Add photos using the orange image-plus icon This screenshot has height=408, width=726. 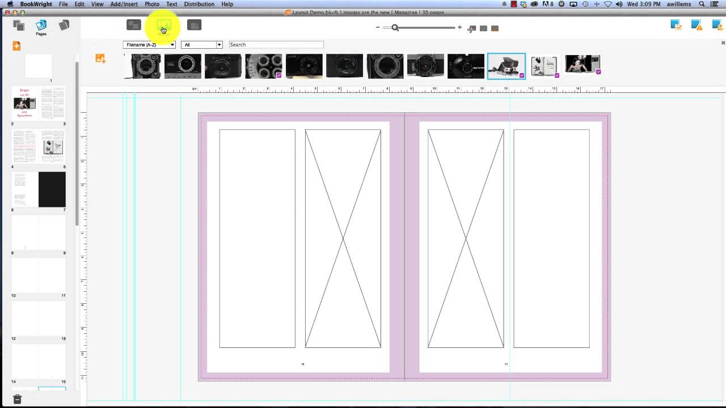pyautogui.click(x=100, y=58)
